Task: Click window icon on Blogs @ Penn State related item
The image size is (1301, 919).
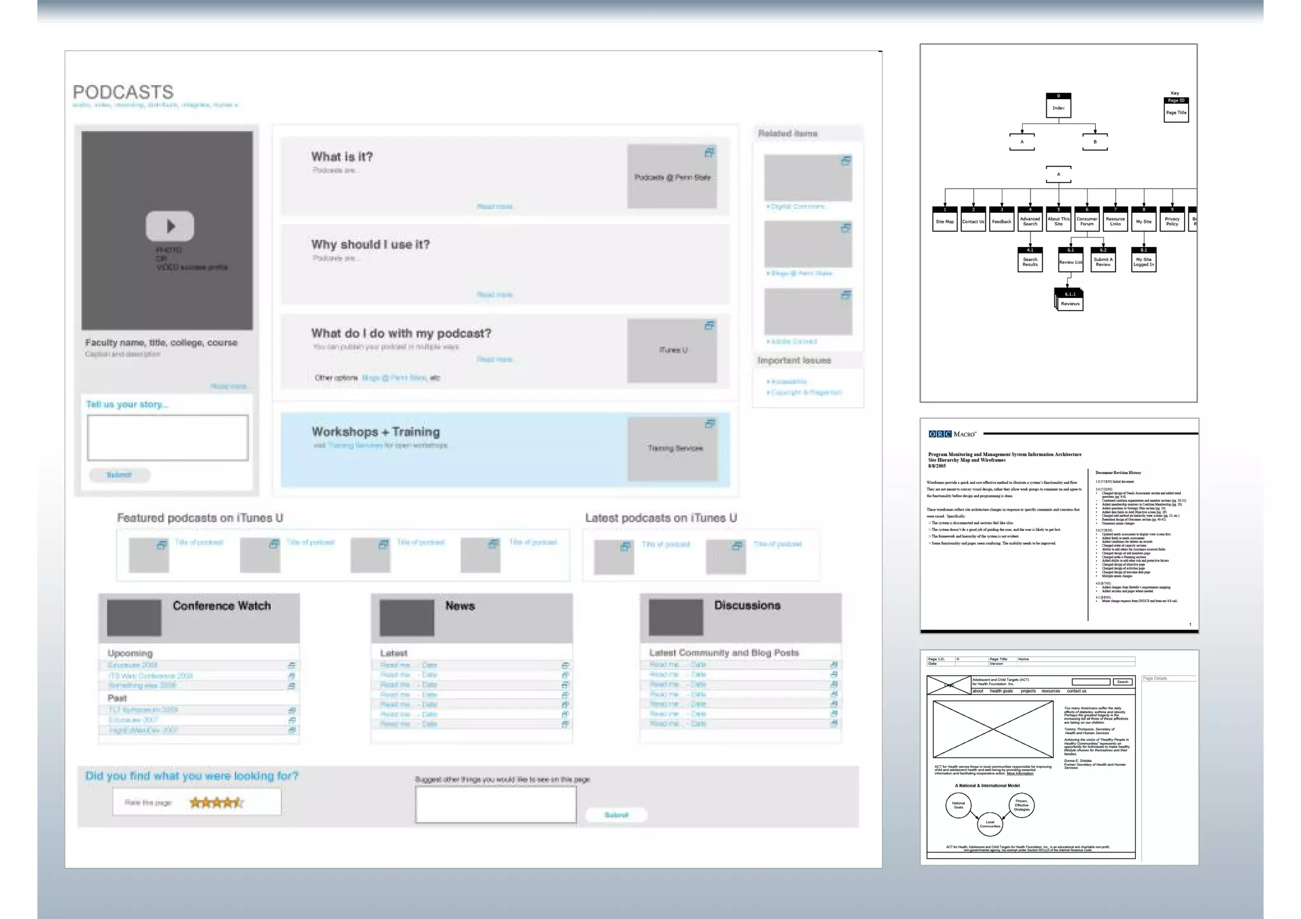Action: (846, 228)
